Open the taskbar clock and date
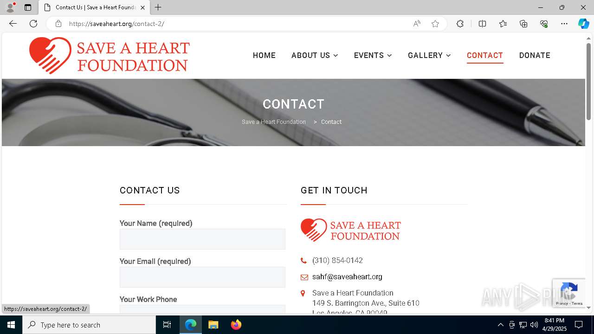 coord(555,325)
